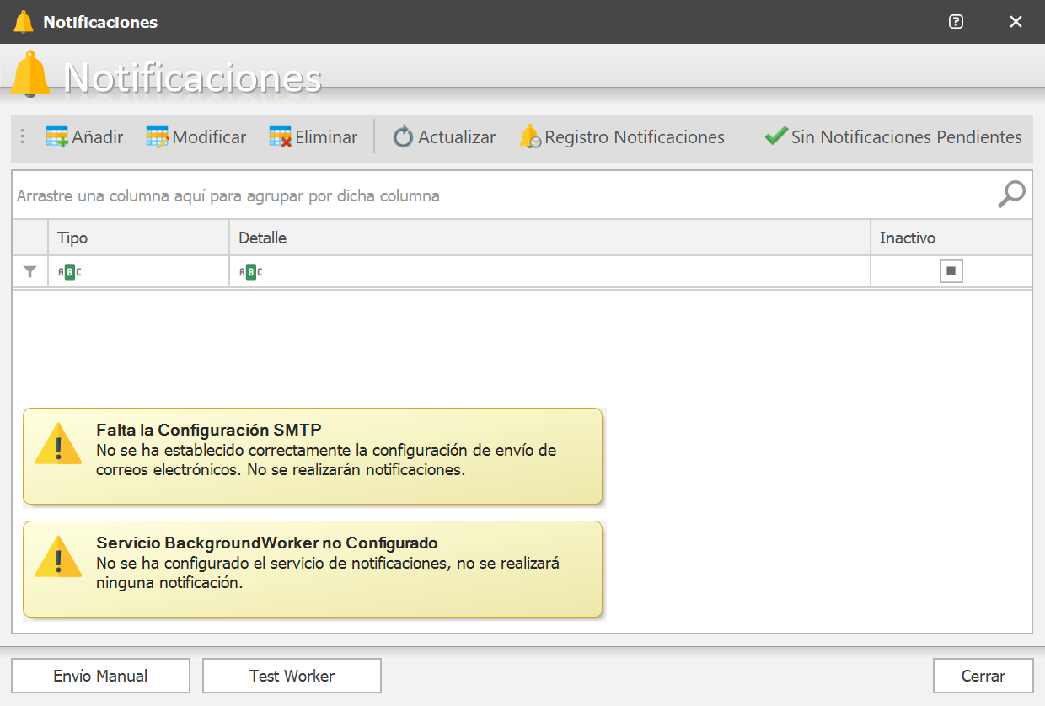Viewport: 1045px width, 706px height.
Task: Toggle the Inactivo filter checkbox
Action: [951, 271]
